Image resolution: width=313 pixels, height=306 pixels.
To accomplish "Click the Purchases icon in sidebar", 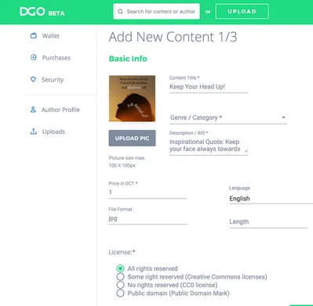I will [34, 57].
